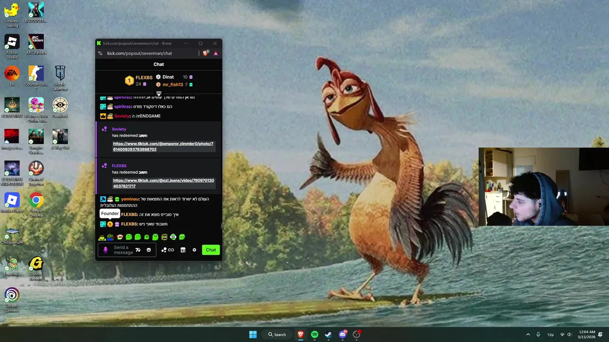
Task: Open Lossless Scaling desktop shortcut
Action: pyautogui.click(x=12, y=15)
